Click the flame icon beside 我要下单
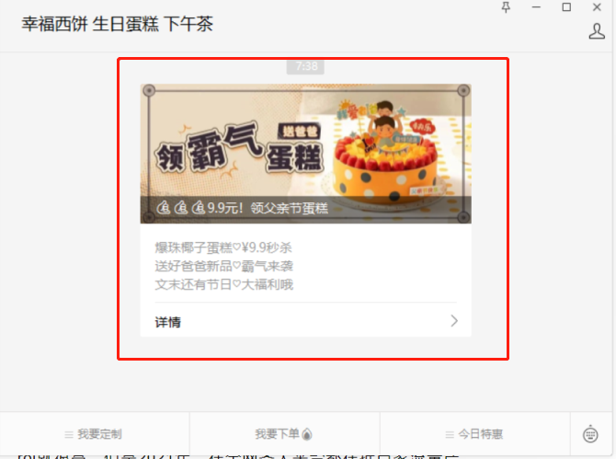 (x=307, y=434)
